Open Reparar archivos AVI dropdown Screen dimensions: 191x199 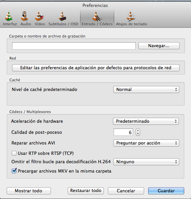tap(146, 143)
